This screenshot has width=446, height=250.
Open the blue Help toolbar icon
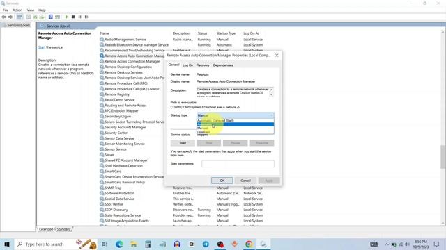[51, 17]
